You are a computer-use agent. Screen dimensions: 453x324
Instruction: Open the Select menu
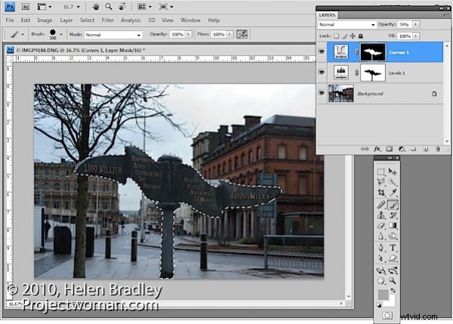tap(87, 20)
